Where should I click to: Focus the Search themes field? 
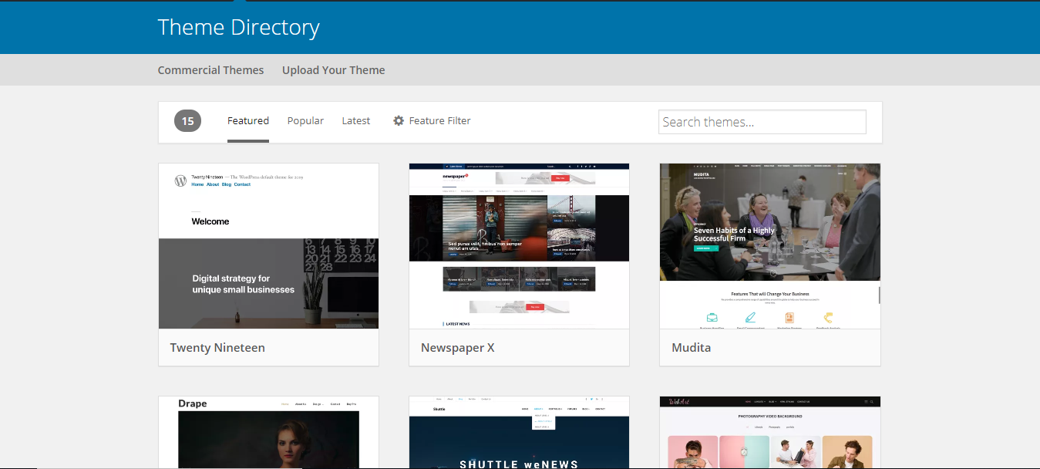point(762,122)
